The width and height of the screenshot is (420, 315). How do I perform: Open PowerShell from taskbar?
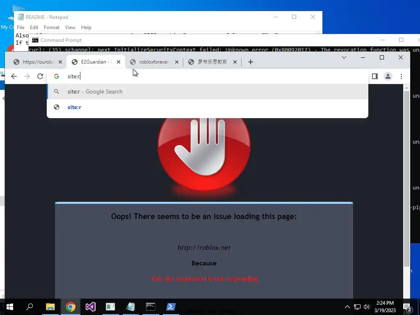[171, 307]
